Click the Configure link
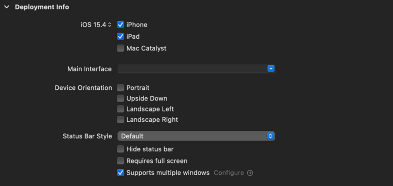393x186 pixels. click(x=229, y=173)
